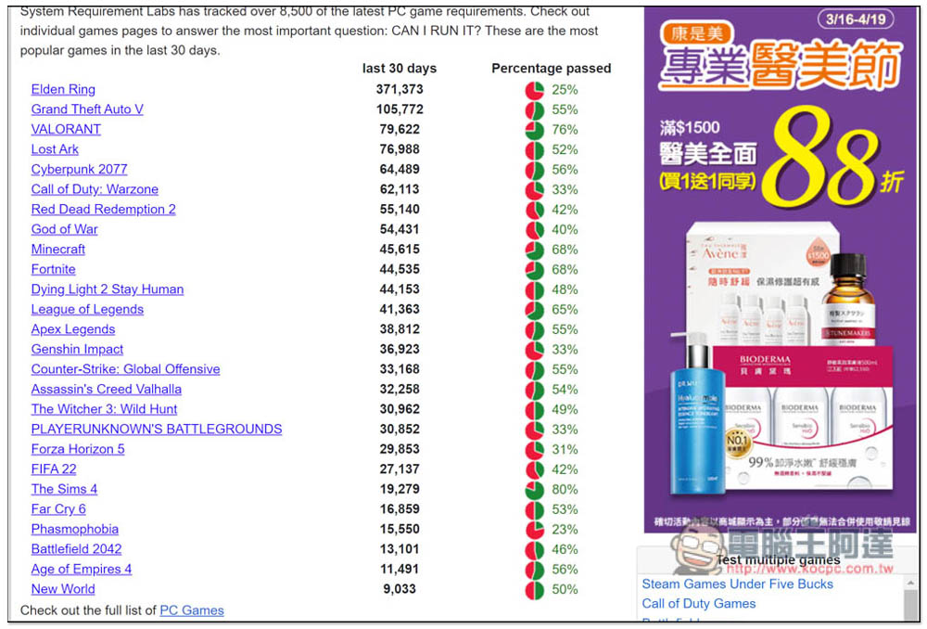
Task: Select the 9,033 count for New World
Action: tap(400, 589)
